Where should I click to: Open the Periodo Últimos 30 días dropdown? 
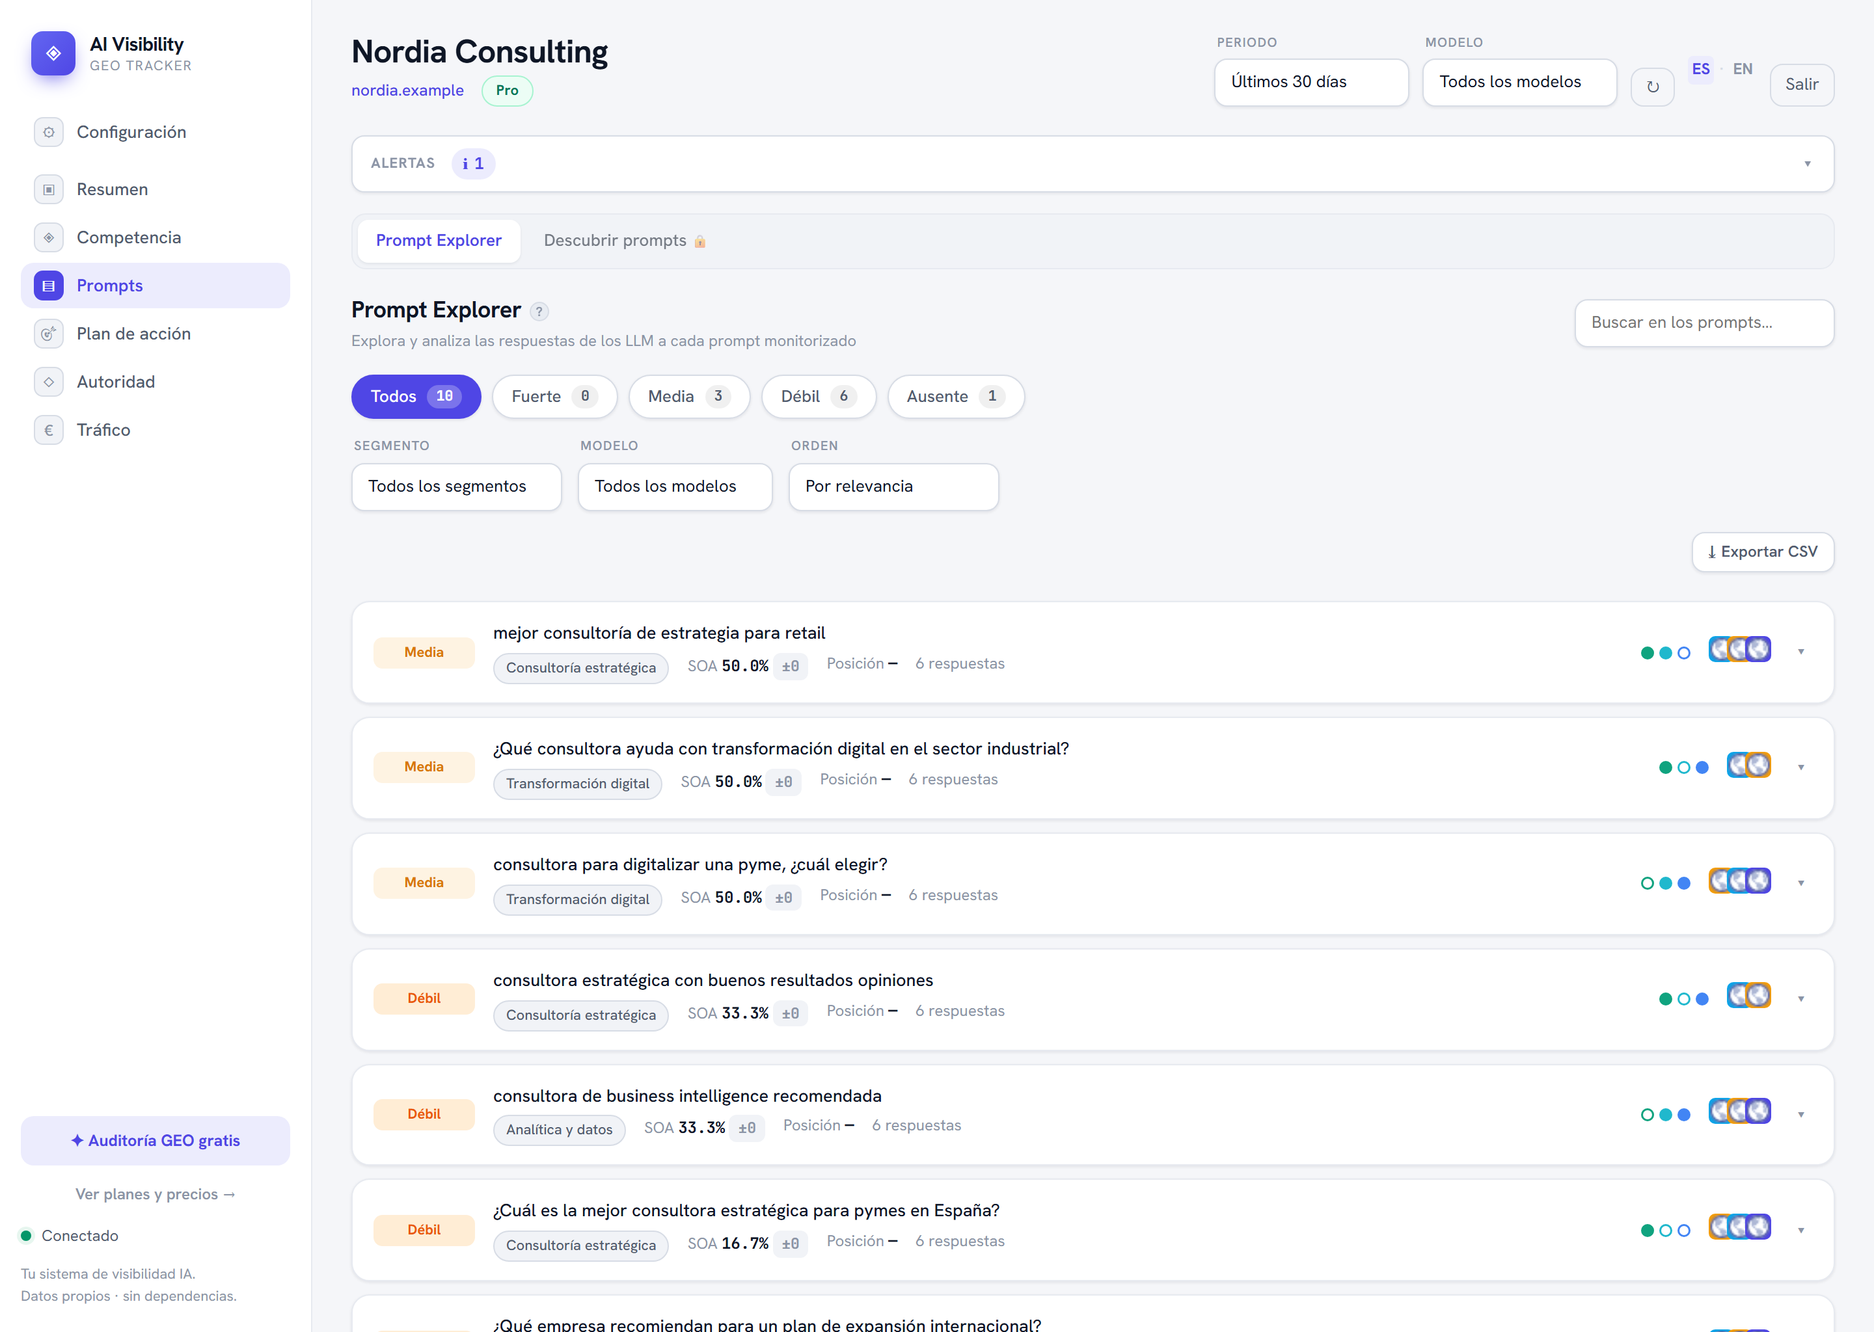(x=1311, y=82)
